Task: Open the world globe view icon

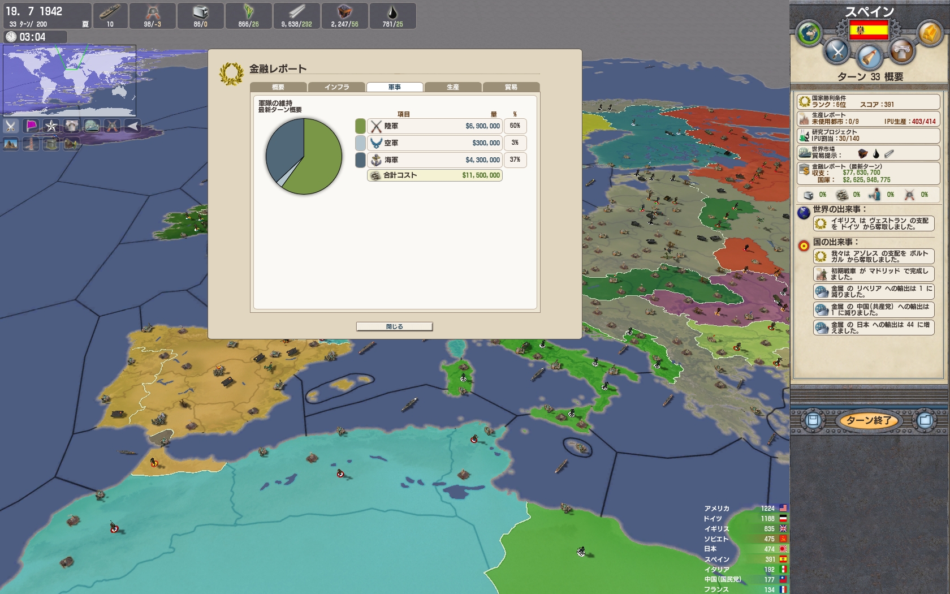Action: [809, 33]
